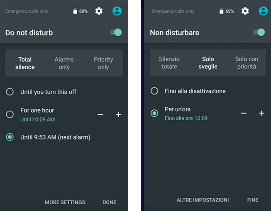Turn off the Non disturbare switch
Screen dimensions: 271x211
click(259, 33)
